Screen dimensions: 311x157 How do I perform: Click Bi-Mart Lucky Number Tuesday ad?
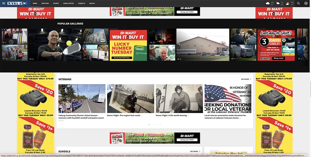click(128, 45)
